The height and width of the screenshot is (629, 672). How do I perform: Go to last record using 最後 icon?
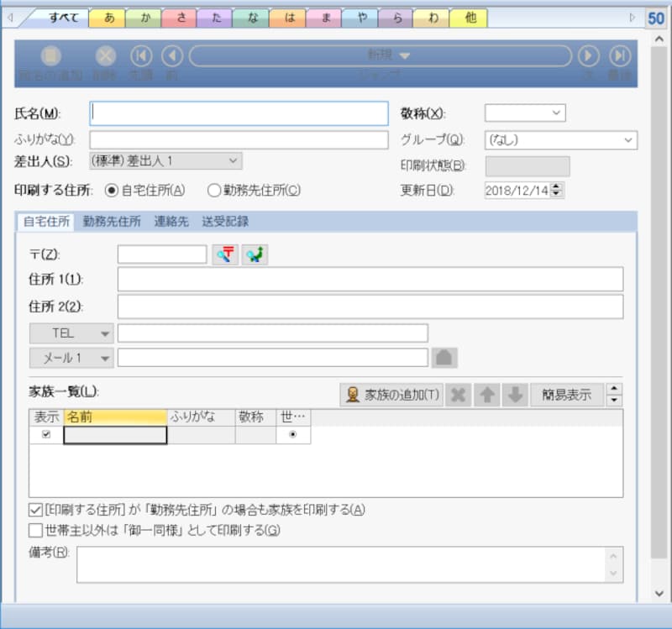pos(620,56)
